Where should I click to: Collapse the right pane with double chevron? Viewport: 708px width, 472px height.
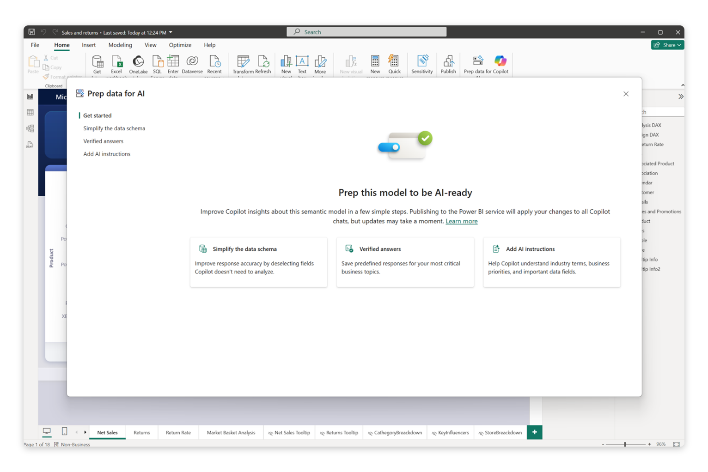click(x=681, y=97)
